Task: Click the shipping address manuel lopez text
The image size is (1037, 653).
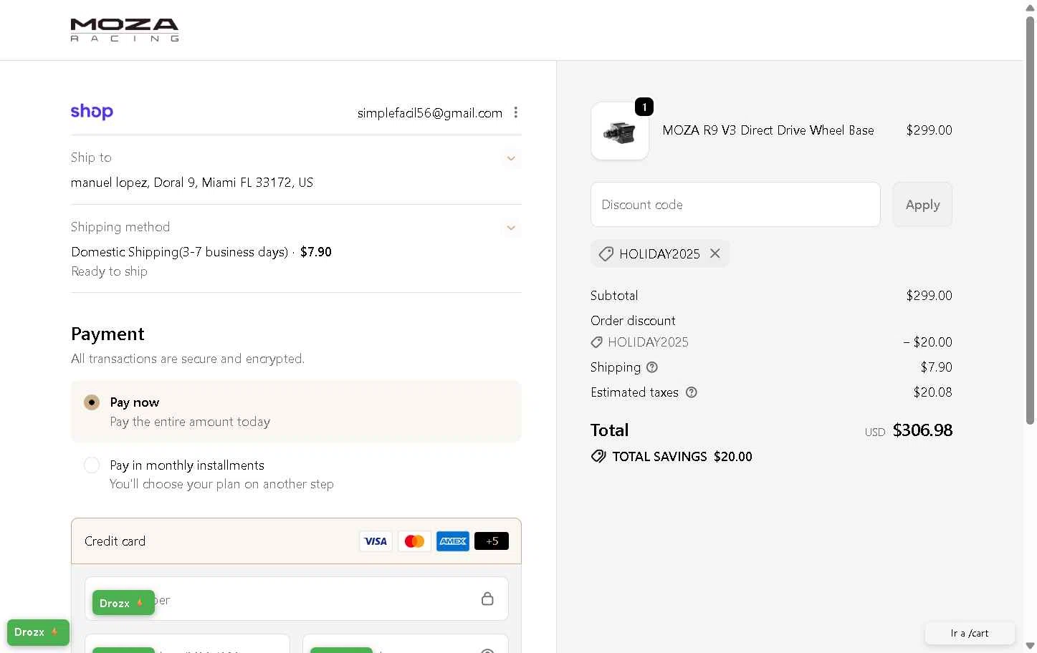Action: pos(192,183)
